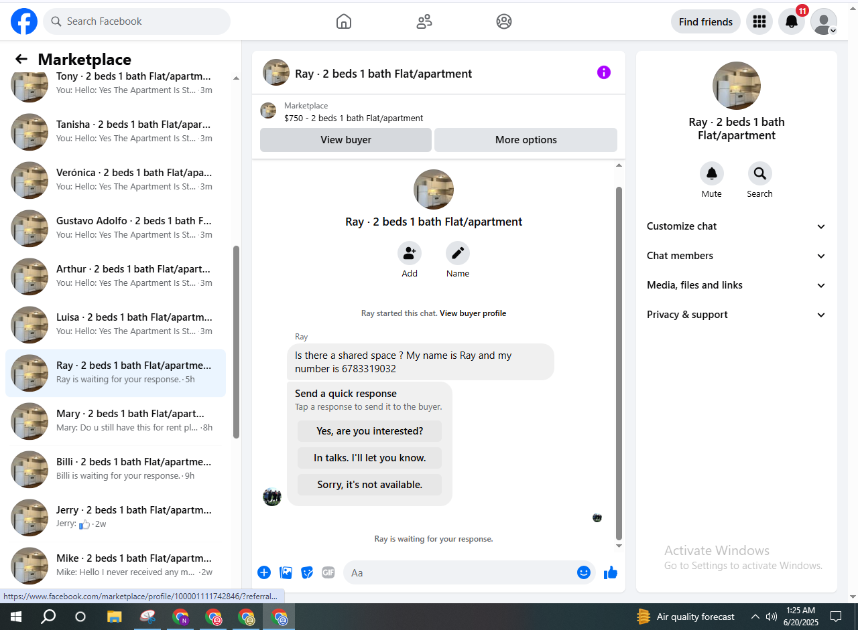Go to the Home feed icon

(343, 21)
